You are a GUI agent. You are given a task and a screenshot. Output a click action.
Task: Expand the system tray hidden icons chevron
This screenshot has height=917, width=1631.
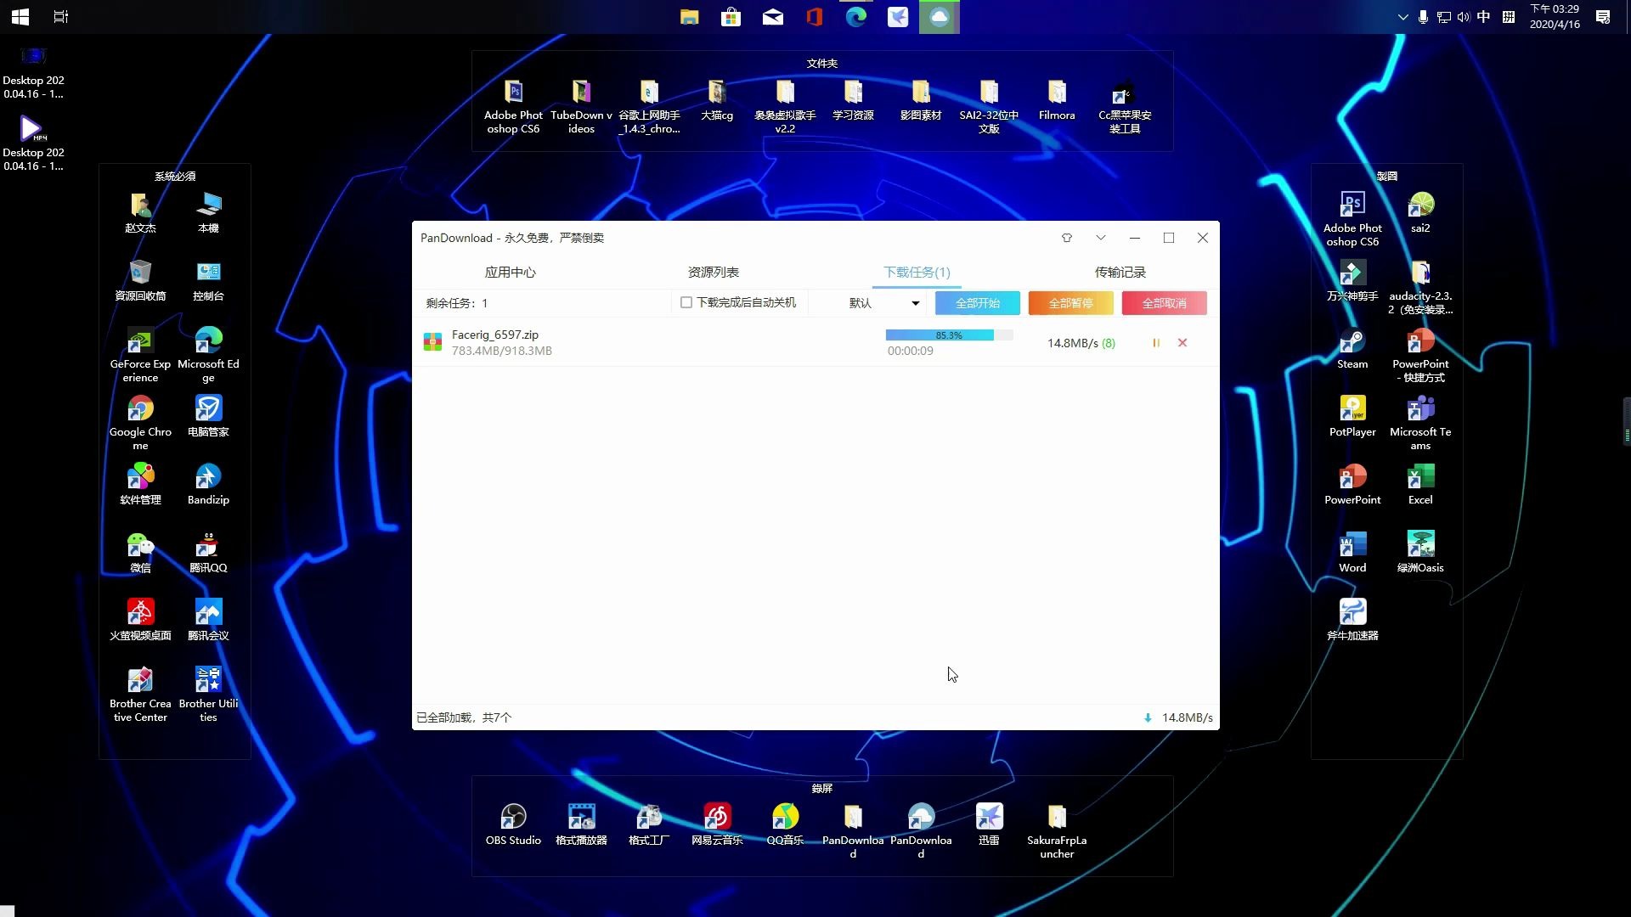(1402, 16)
